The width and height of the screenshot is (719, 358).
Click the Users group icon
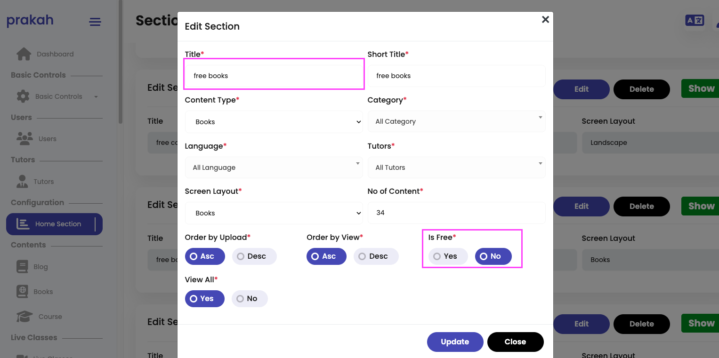point(24,138)
